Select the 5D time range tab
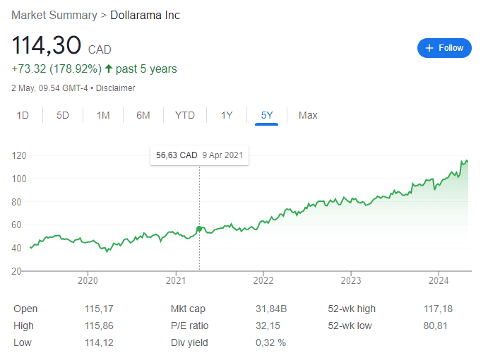500x358 pixels. tap(63, 115)
